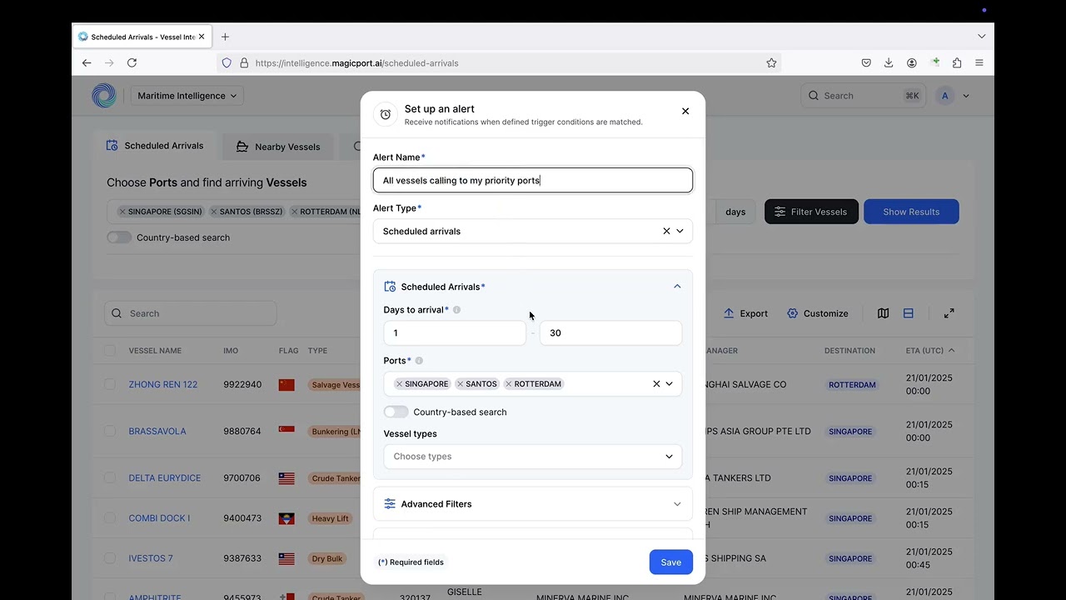Open the COMBI DOCK I vessel link

pyautogui.click(x=159, y=517)
